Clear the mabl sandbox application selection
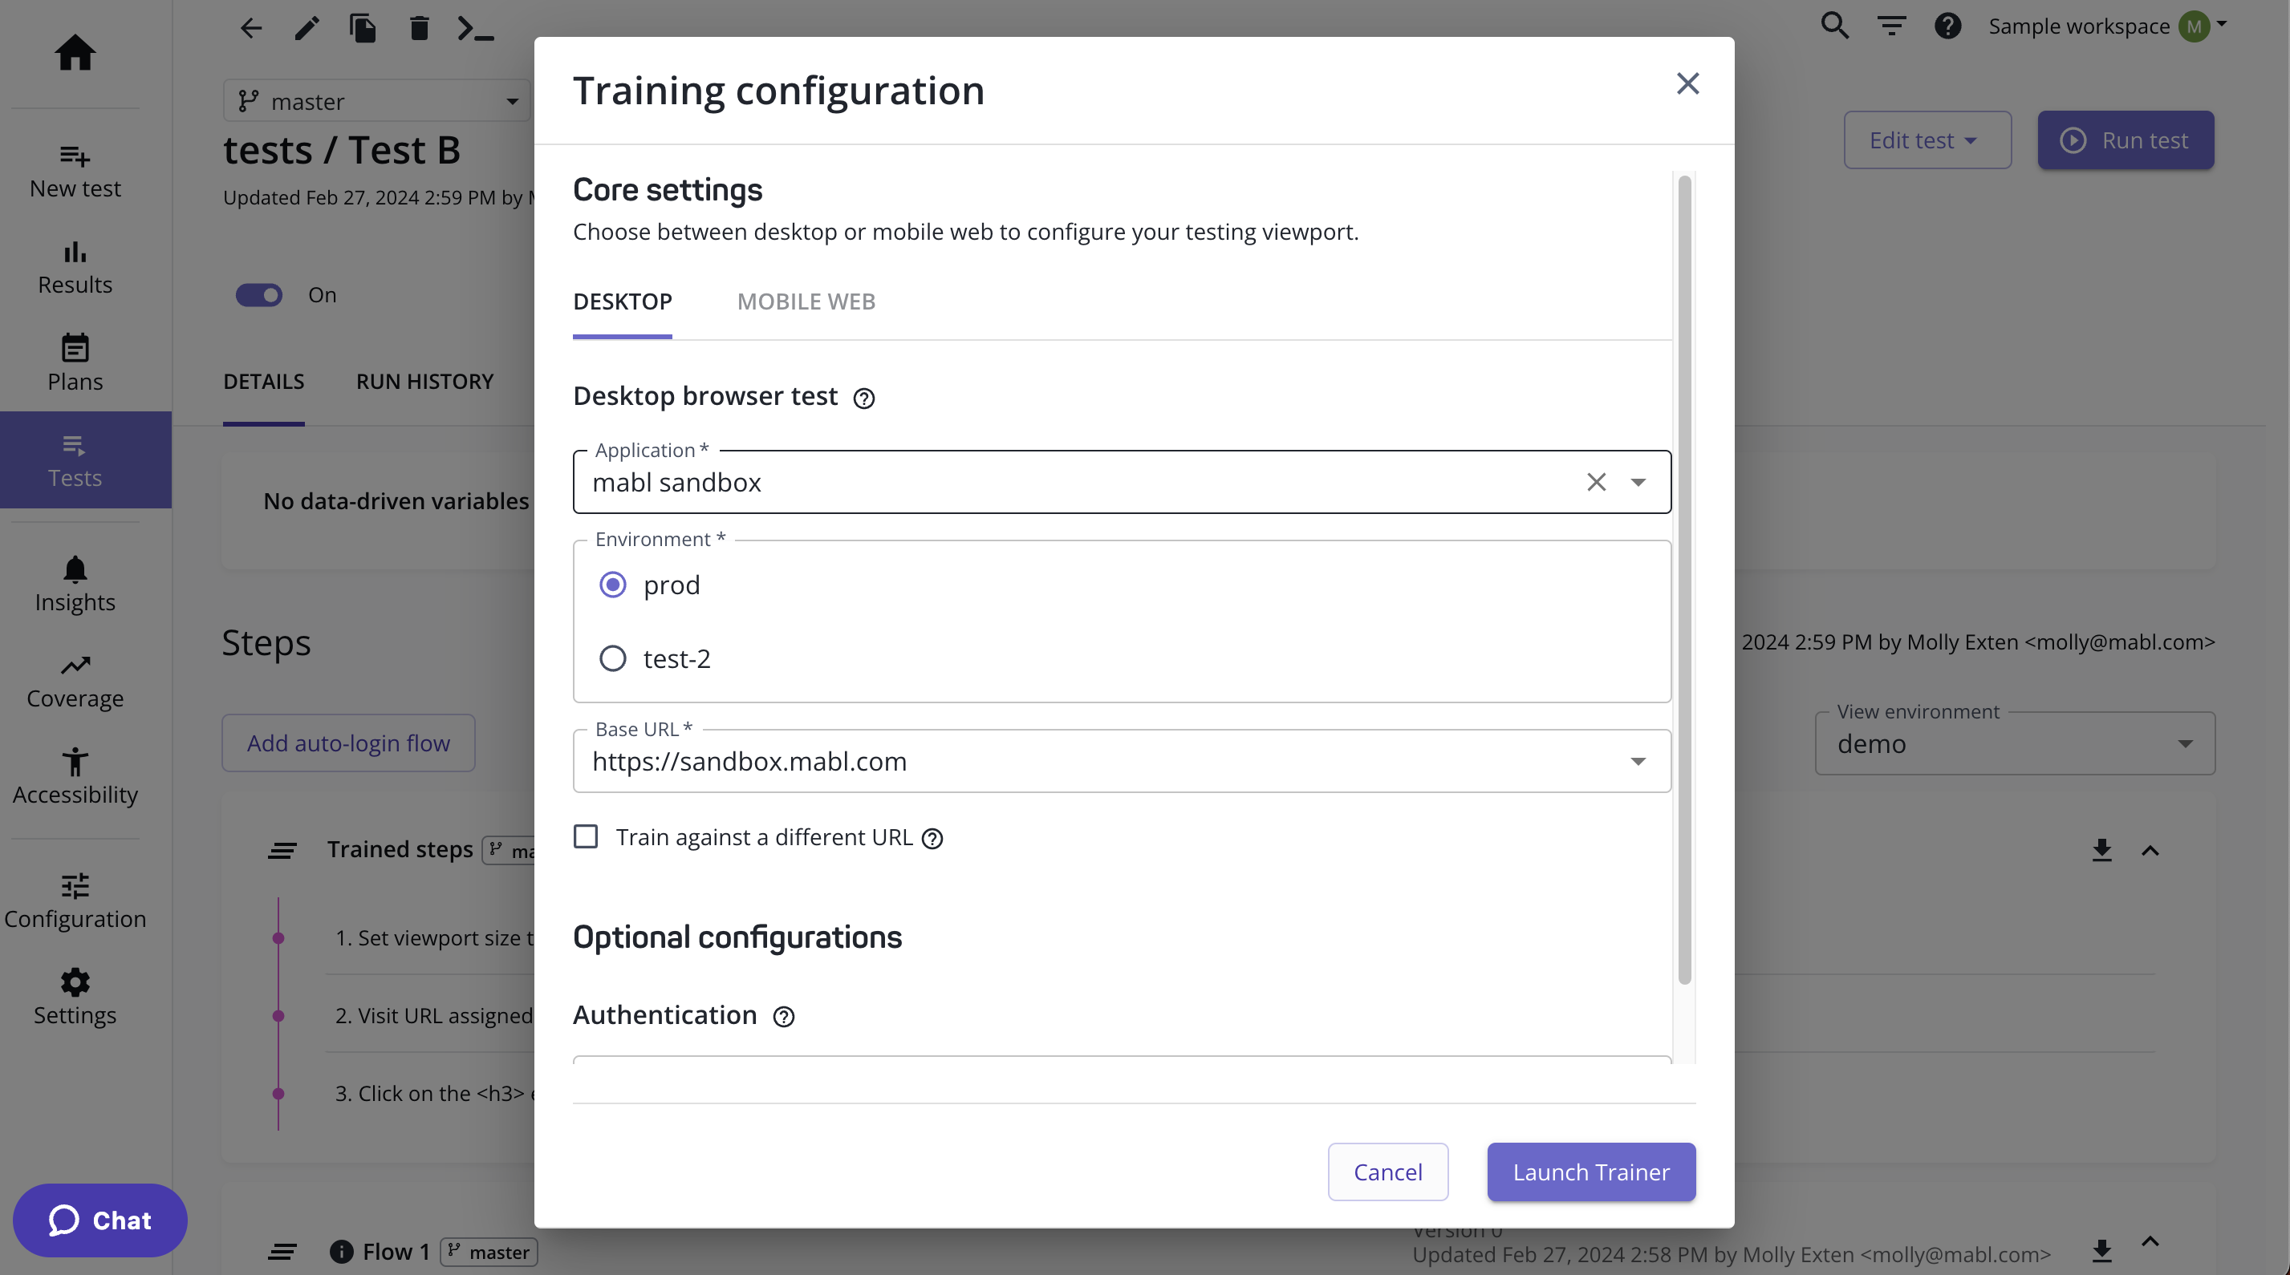This screenshot has width=2290, height=1275. (x=1596, y=482)
